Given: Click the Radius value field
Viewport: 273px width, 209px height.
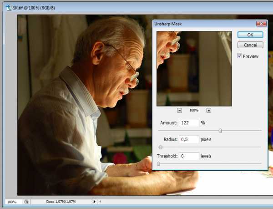Looking at the screenshot, I should click(189, 139).
